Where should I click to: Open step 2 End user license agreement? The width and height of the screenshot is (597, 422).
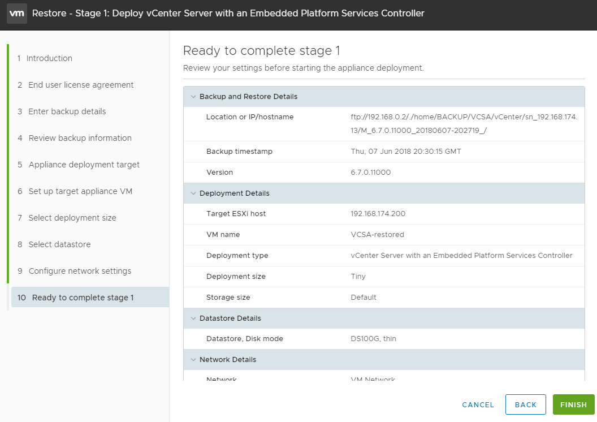(x=75, y=85)
